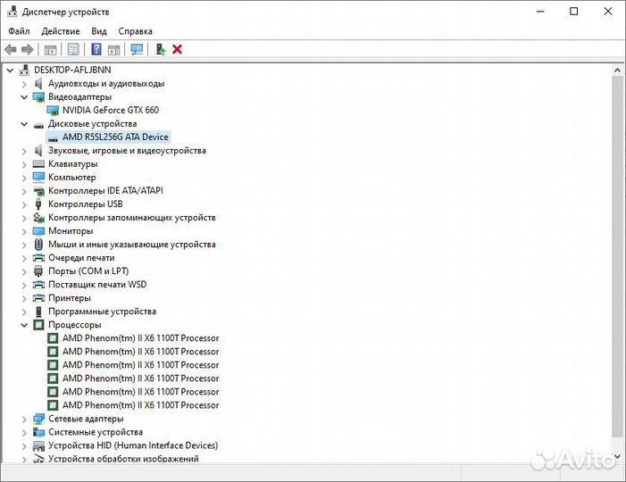Viewport: 626px width, 482px height.
Task: Click the keyboard icon beside Клавиатуры
Action: pos(38,164)
